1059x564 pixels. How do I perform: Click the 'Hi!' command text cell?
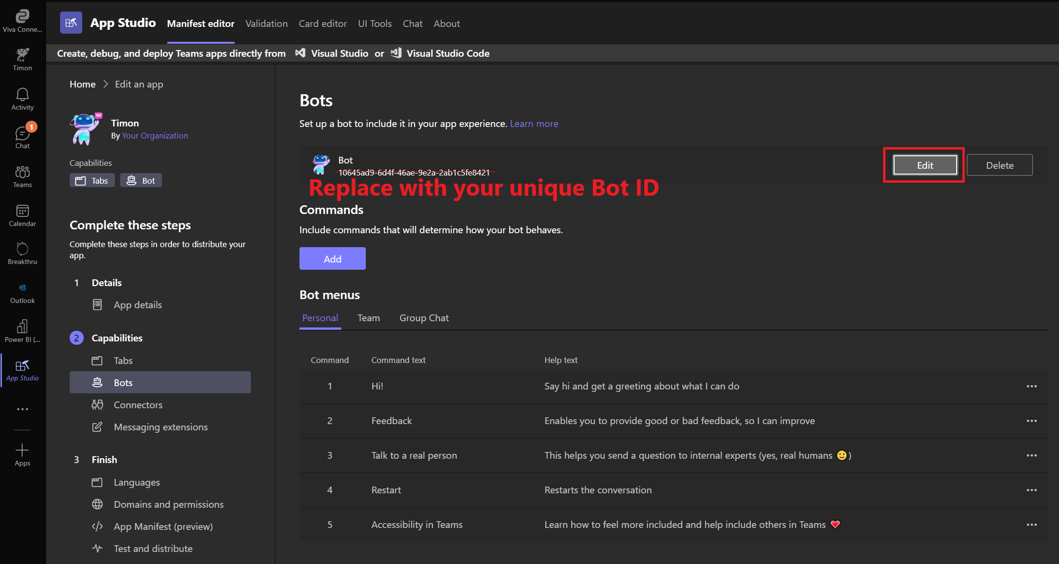click(x=377, y=386)
